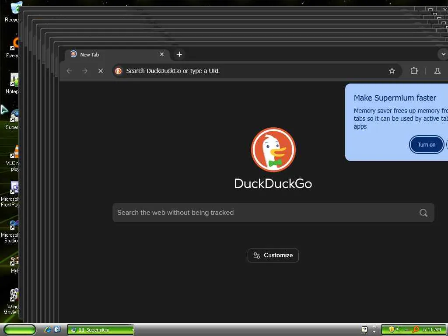Open the Extensions puzzle icon
448x336 pixels.
point(414,71)
